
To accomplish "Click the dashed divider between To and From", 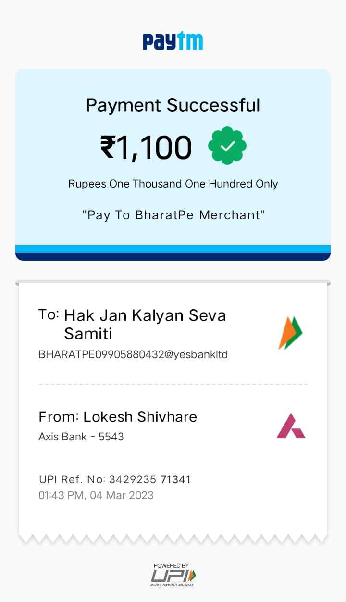I will (173, 384).
